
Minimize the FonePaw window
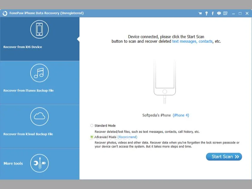233,14
